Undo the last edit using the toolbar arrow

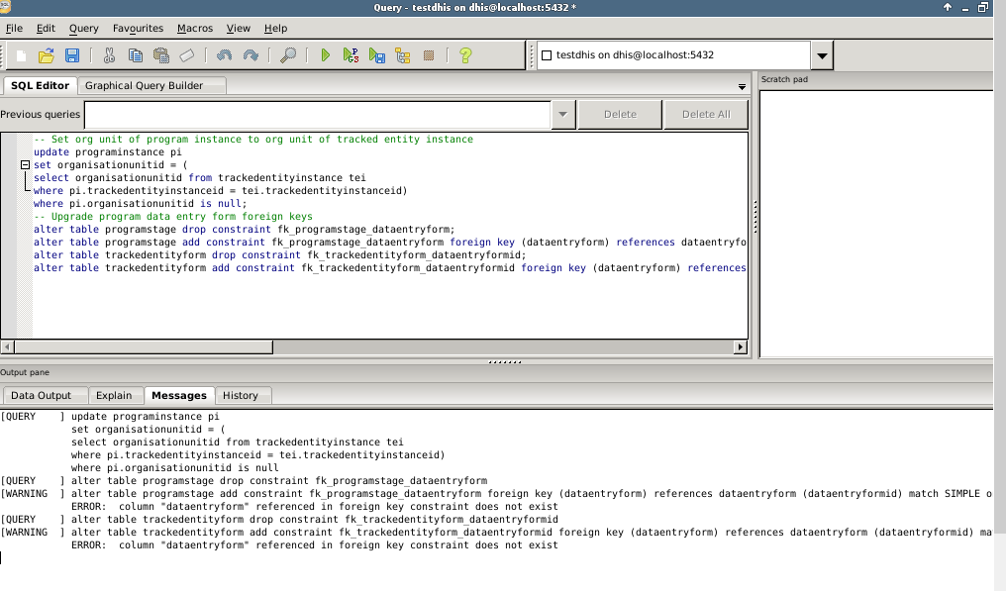[x=225, y=55]
